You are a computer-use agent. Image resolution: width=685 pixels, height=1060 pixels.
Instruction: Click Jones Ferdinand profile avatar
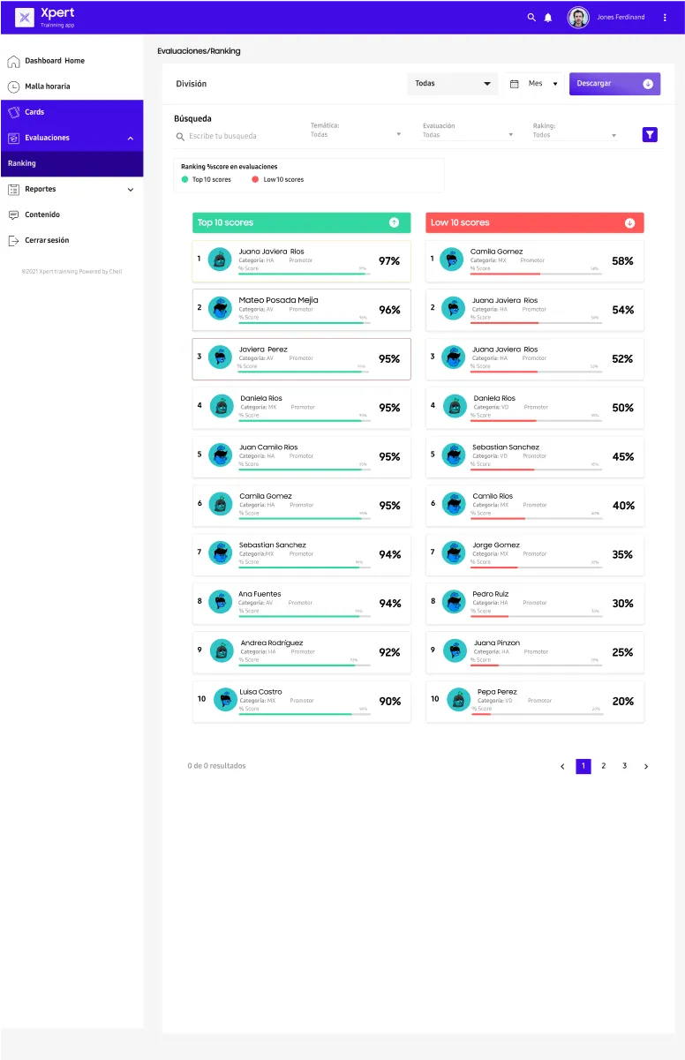click(x=578, y=18)
